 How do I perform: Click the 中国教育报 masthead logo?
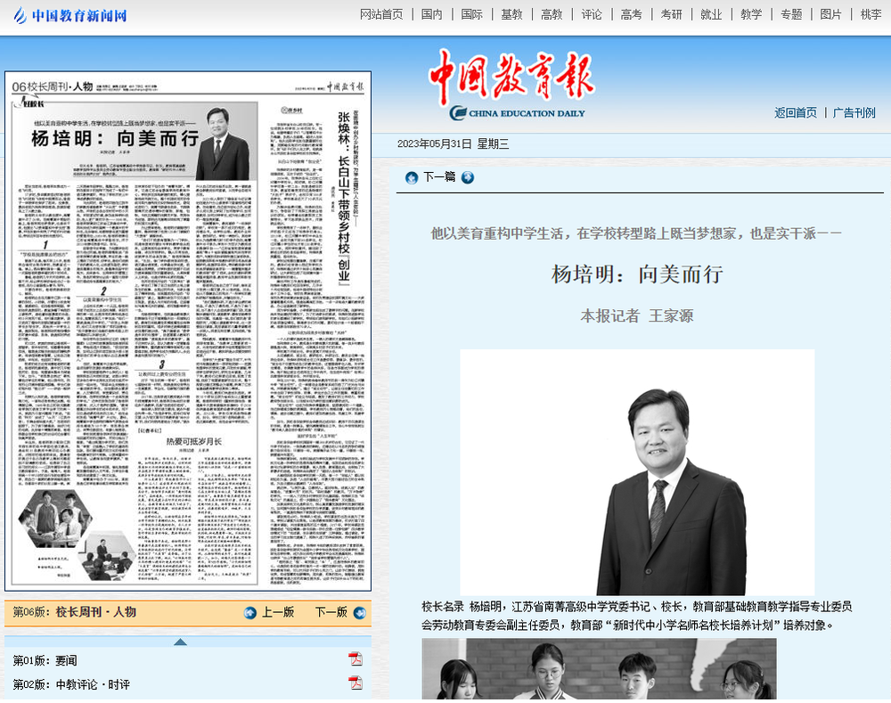(511, 85)
